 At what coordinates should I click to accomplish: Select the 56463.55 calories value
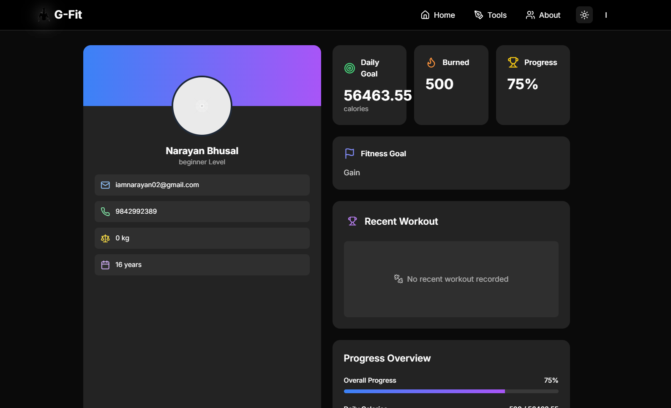point(378,95)
